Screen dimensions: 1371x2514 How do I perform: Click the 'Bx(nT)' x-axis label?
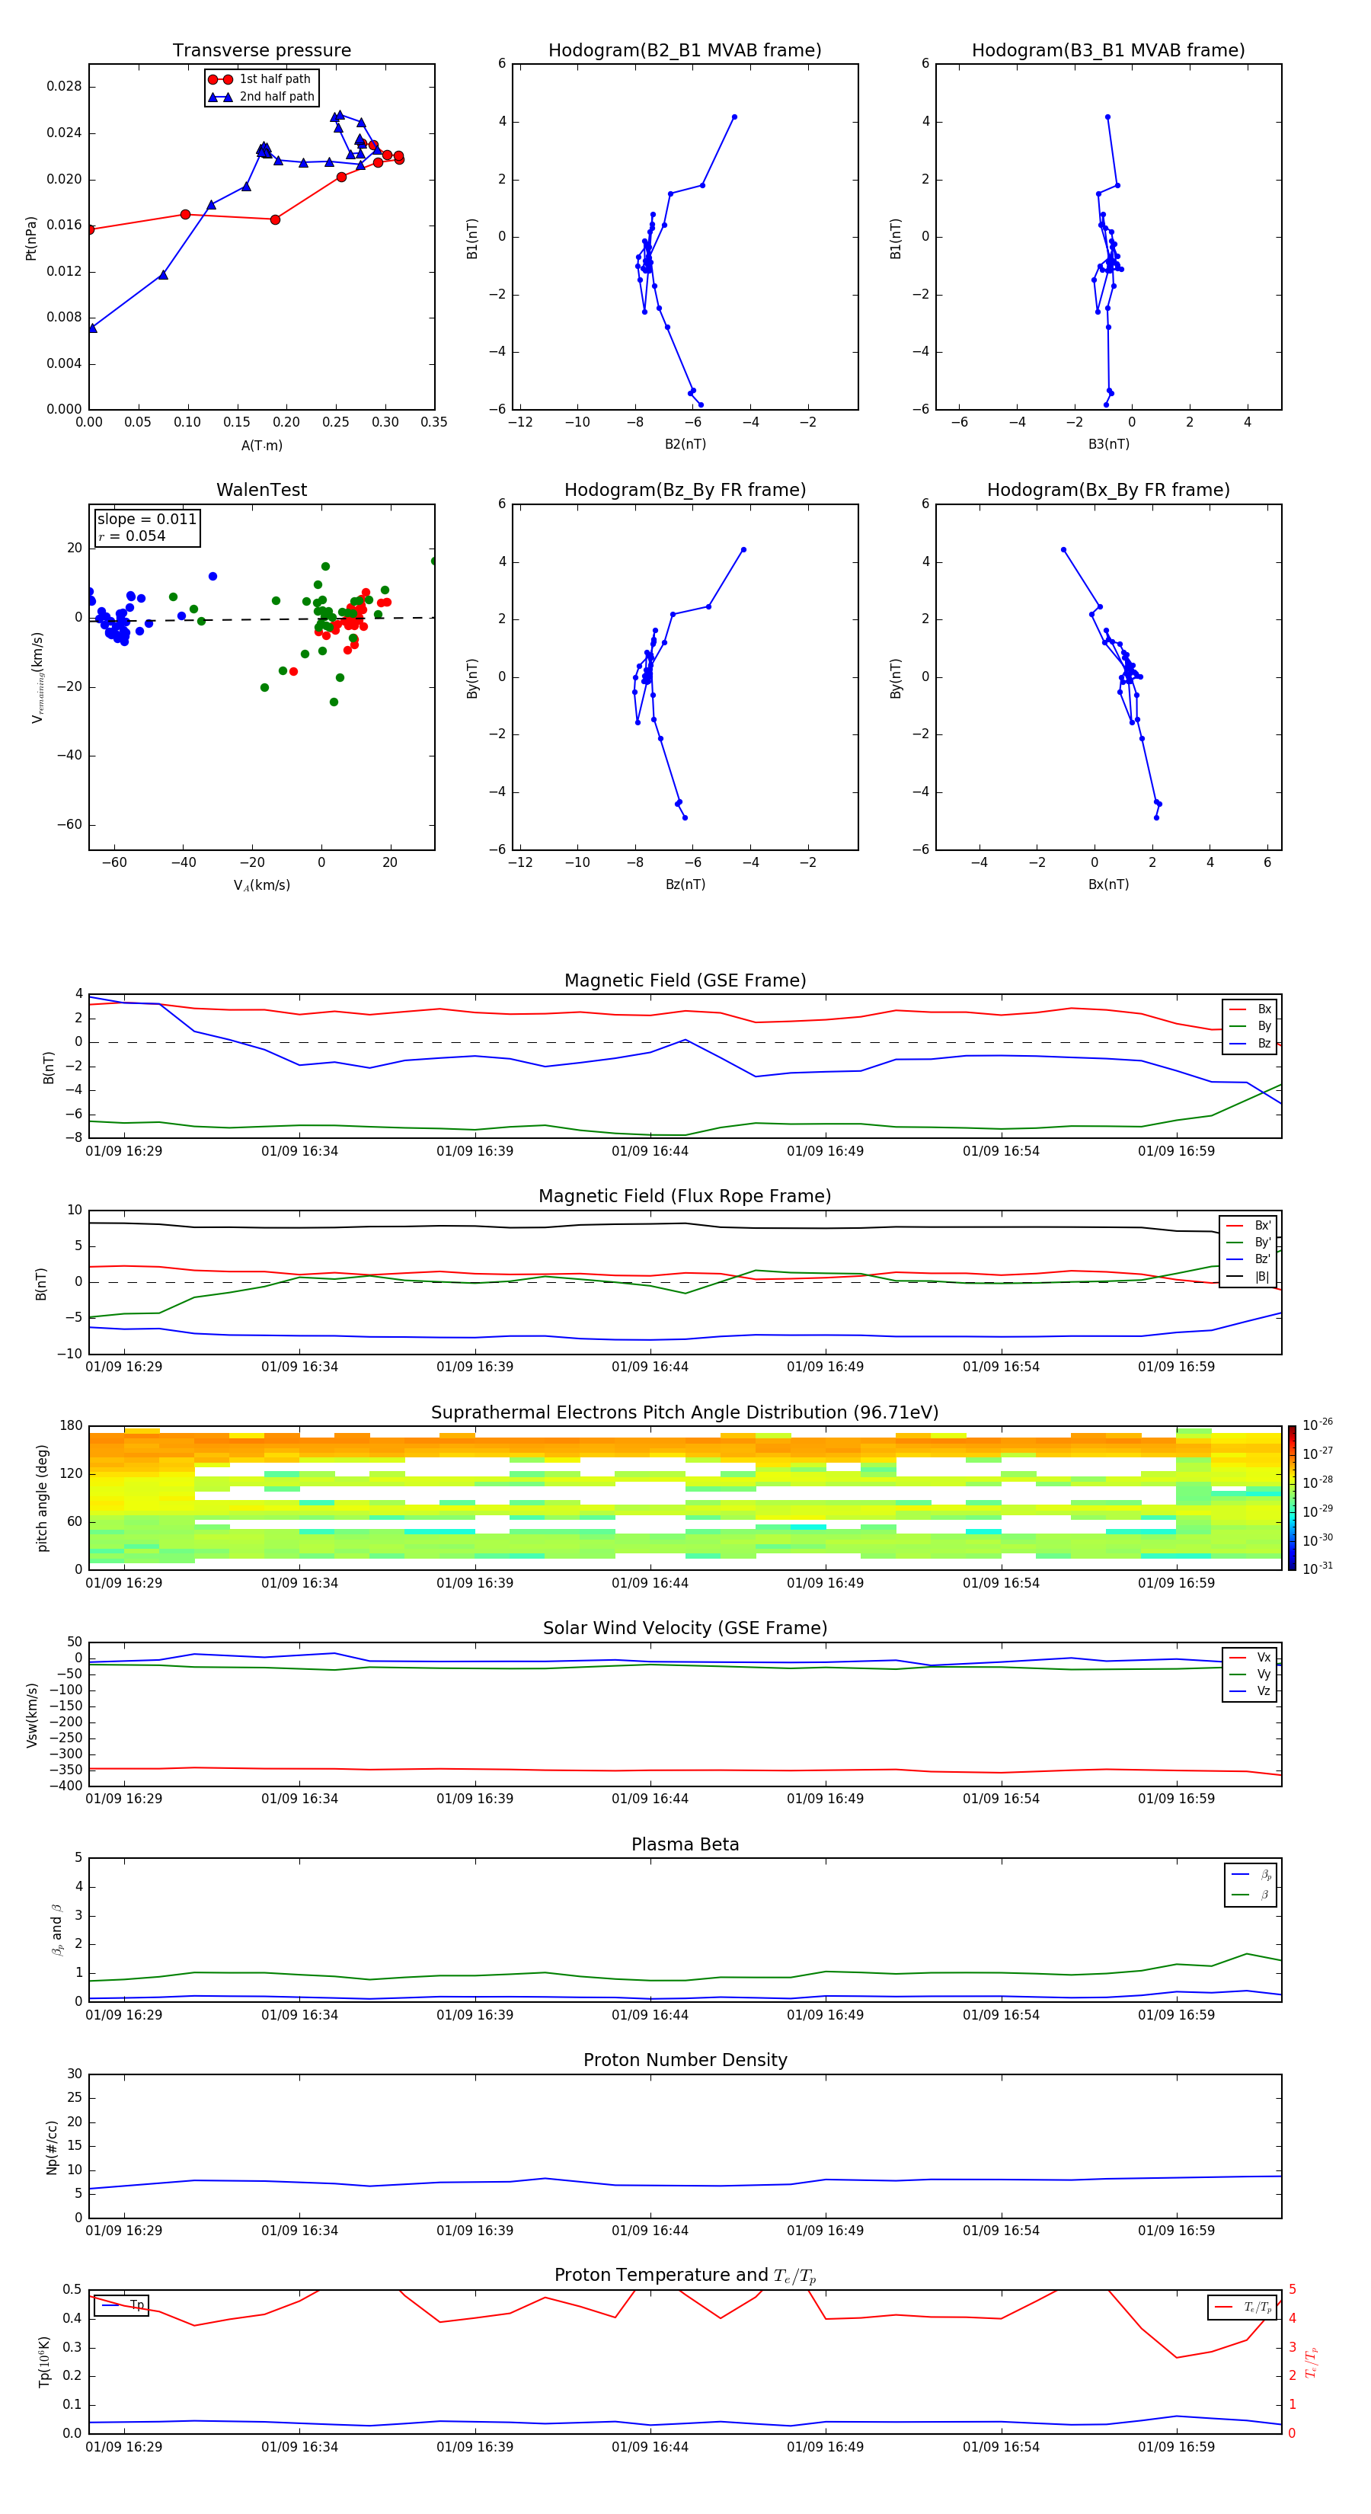1108,884
